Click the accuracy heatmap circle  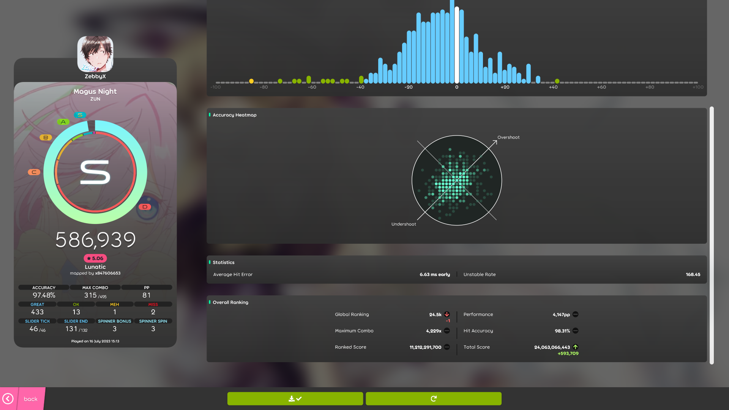point(457,180)
